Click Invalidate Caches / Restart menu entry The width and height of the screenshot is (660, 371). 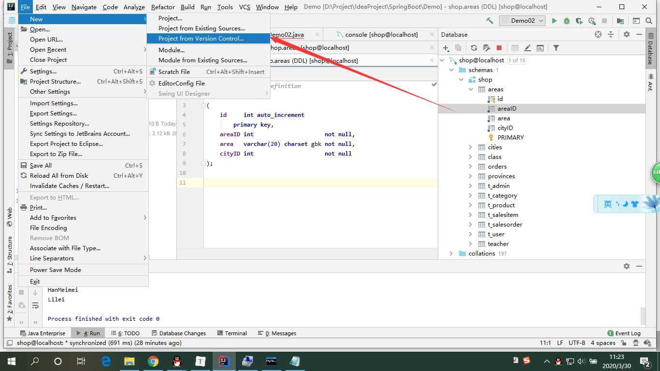coord(83,185)
